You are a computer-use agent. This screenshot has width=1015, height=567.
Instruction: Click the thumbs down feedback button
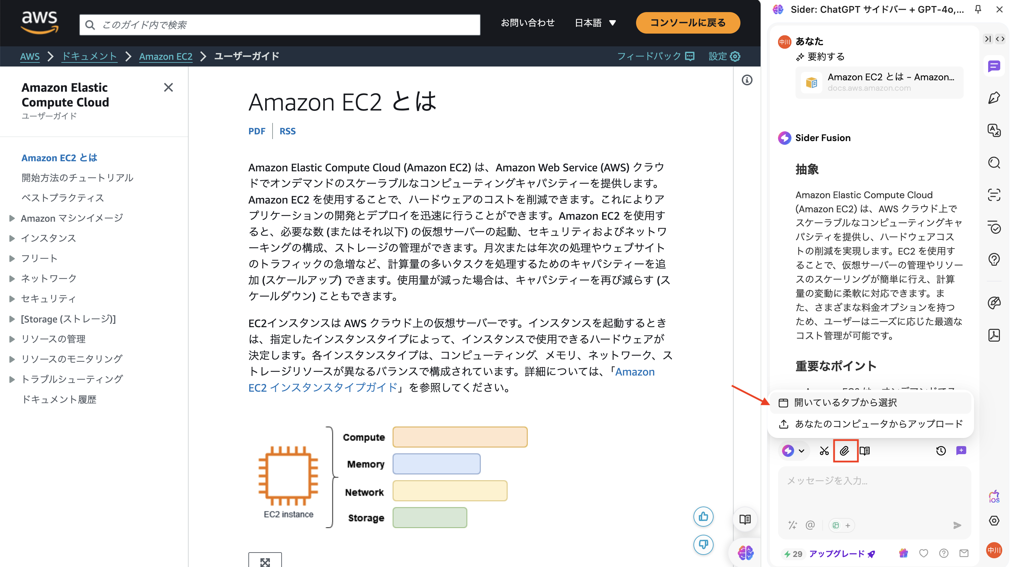click(703, 544)
